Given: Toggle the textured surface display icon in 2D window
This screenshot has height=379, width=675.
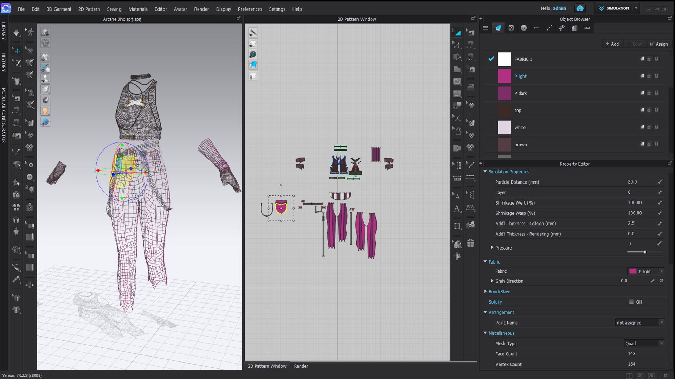Looking at the screenshot, I should (253, 65).
